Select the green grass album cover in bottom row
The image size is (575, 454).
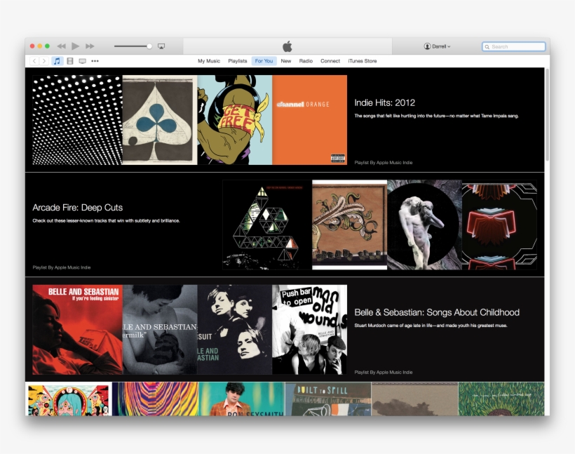coord(501,399)
